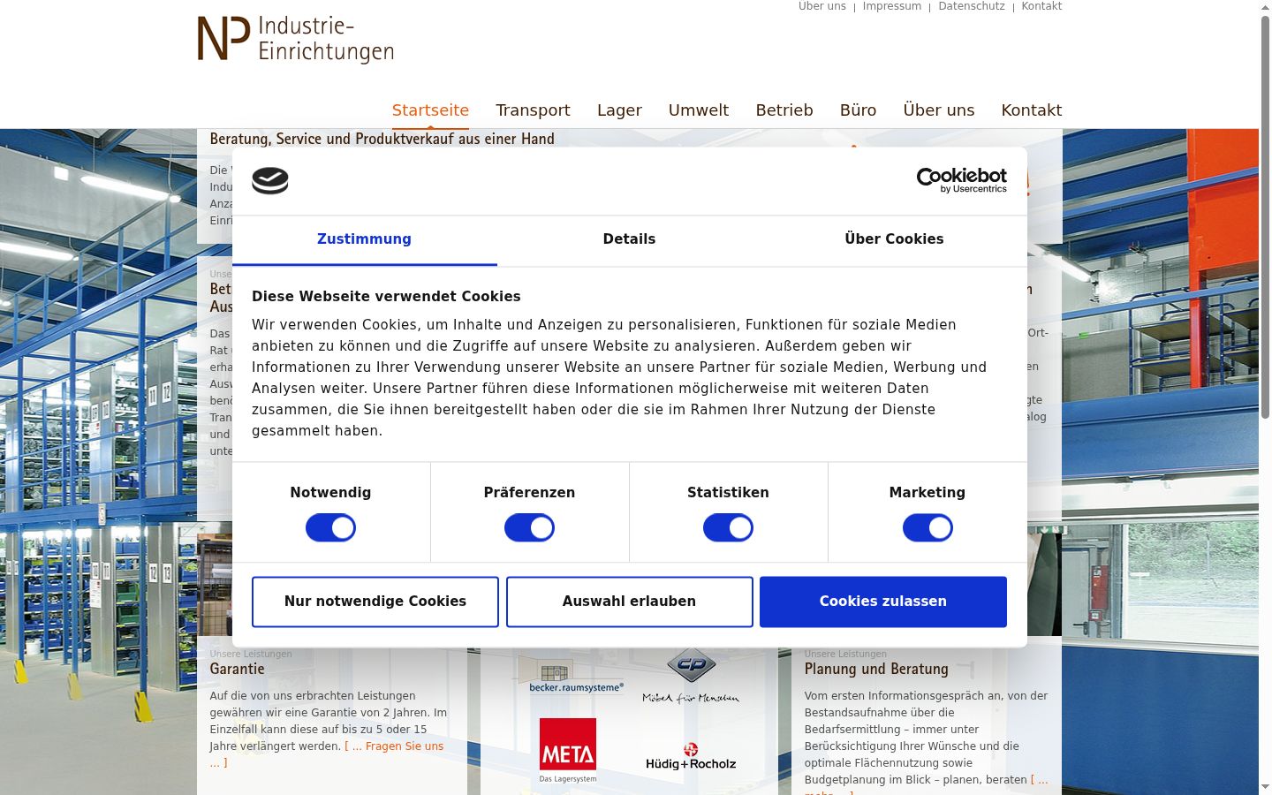Open the Über Cookies tab
This screenshot has width=1272, height=795.
tap(894, 239)
